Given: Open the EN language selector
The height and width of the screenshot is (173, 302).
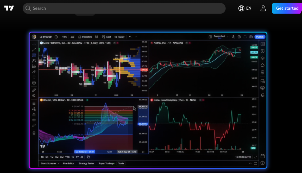Looking at the screenshot, I should [x=245, y=8].
